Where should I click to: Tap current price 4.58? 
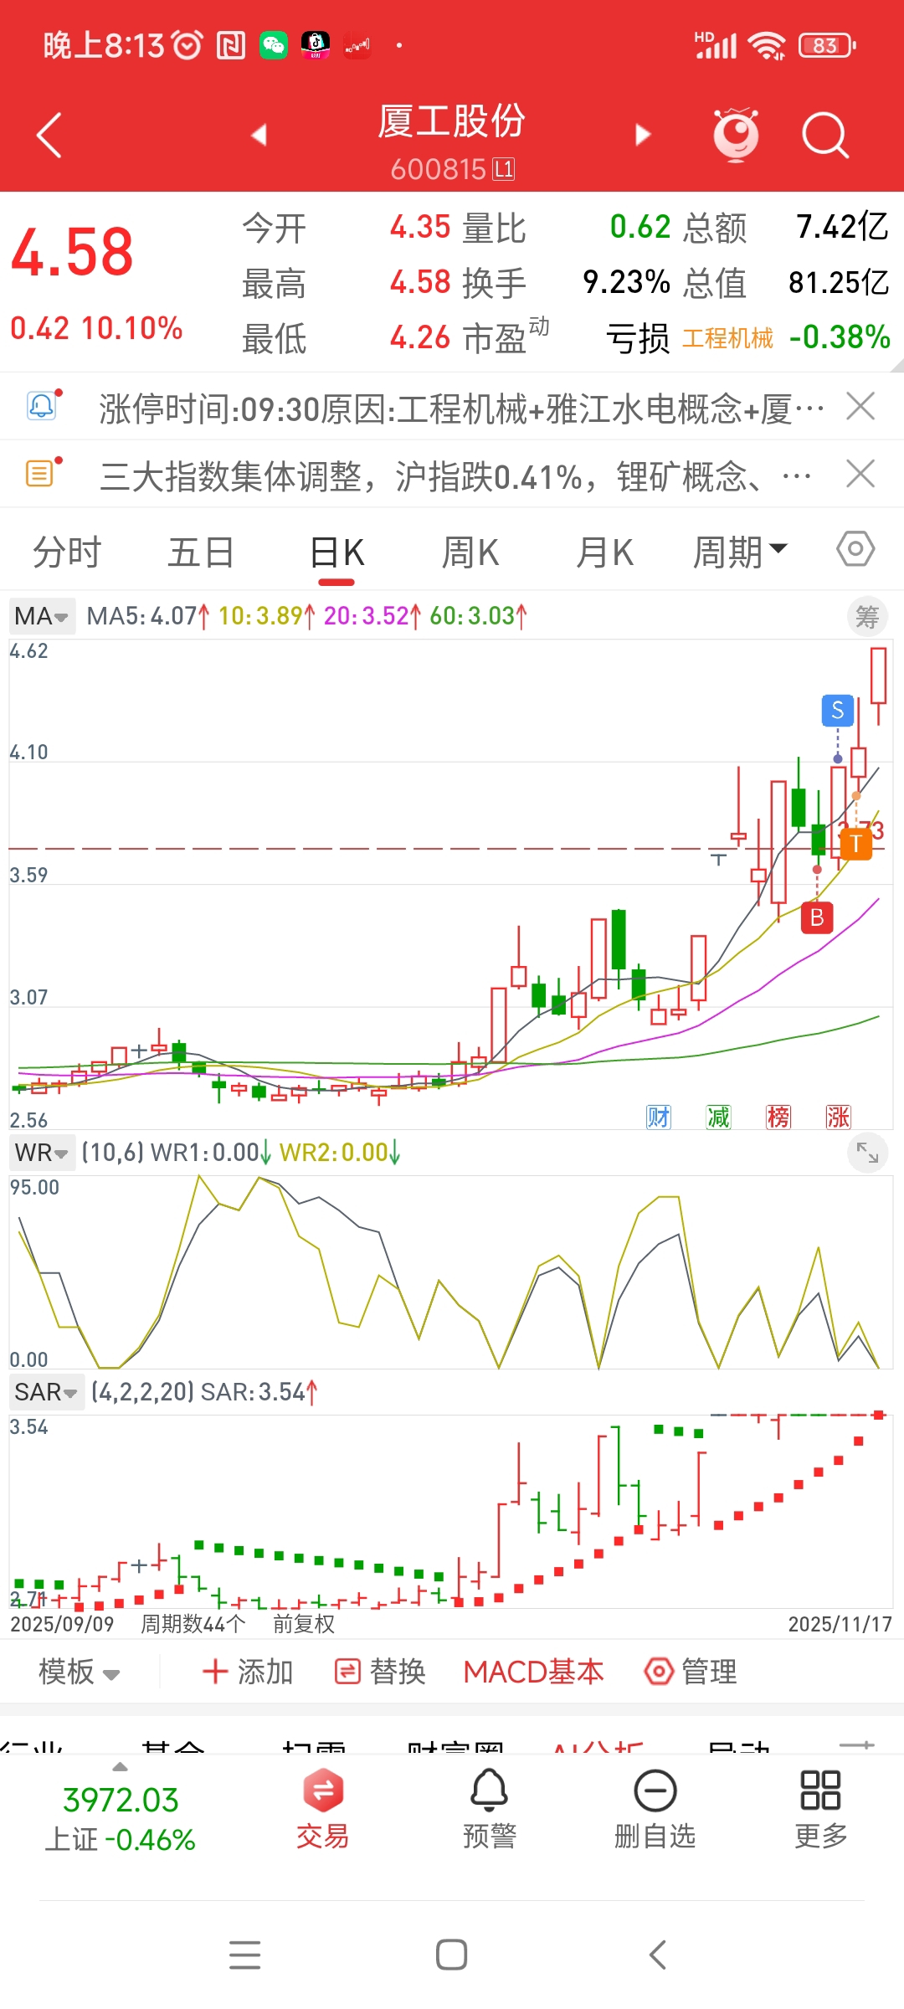[73, 252]
